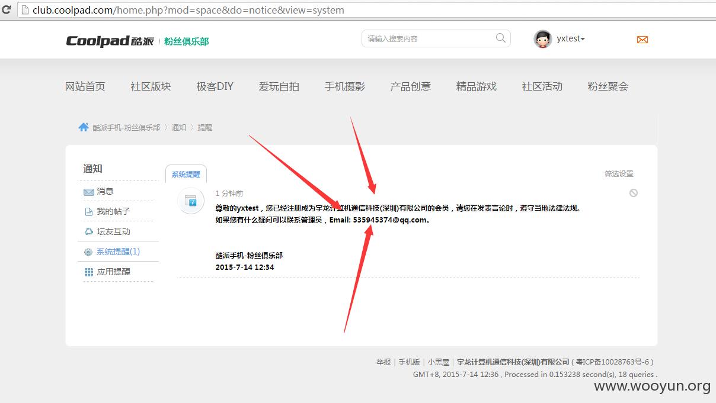The image size is (716, 403).
Task: Click the search magnifier icon
Action: (x=501, y=38)
